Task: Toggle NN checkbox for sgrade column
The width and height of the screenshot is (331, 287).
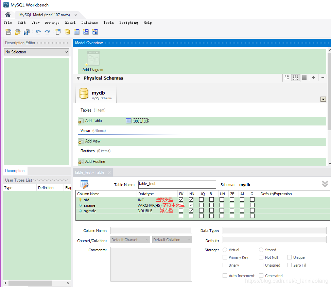Action: tap(191, 210)
